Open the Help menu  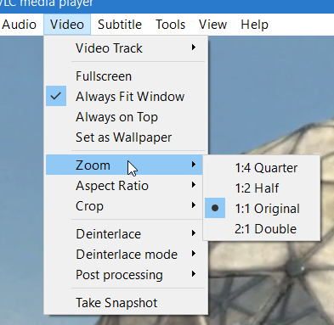(x=254, y=25)
